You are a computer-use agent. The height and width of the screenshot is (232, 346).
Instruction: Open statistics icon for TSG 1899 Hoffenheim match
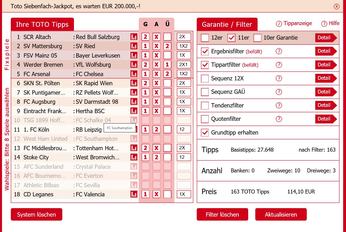[134, 120]
